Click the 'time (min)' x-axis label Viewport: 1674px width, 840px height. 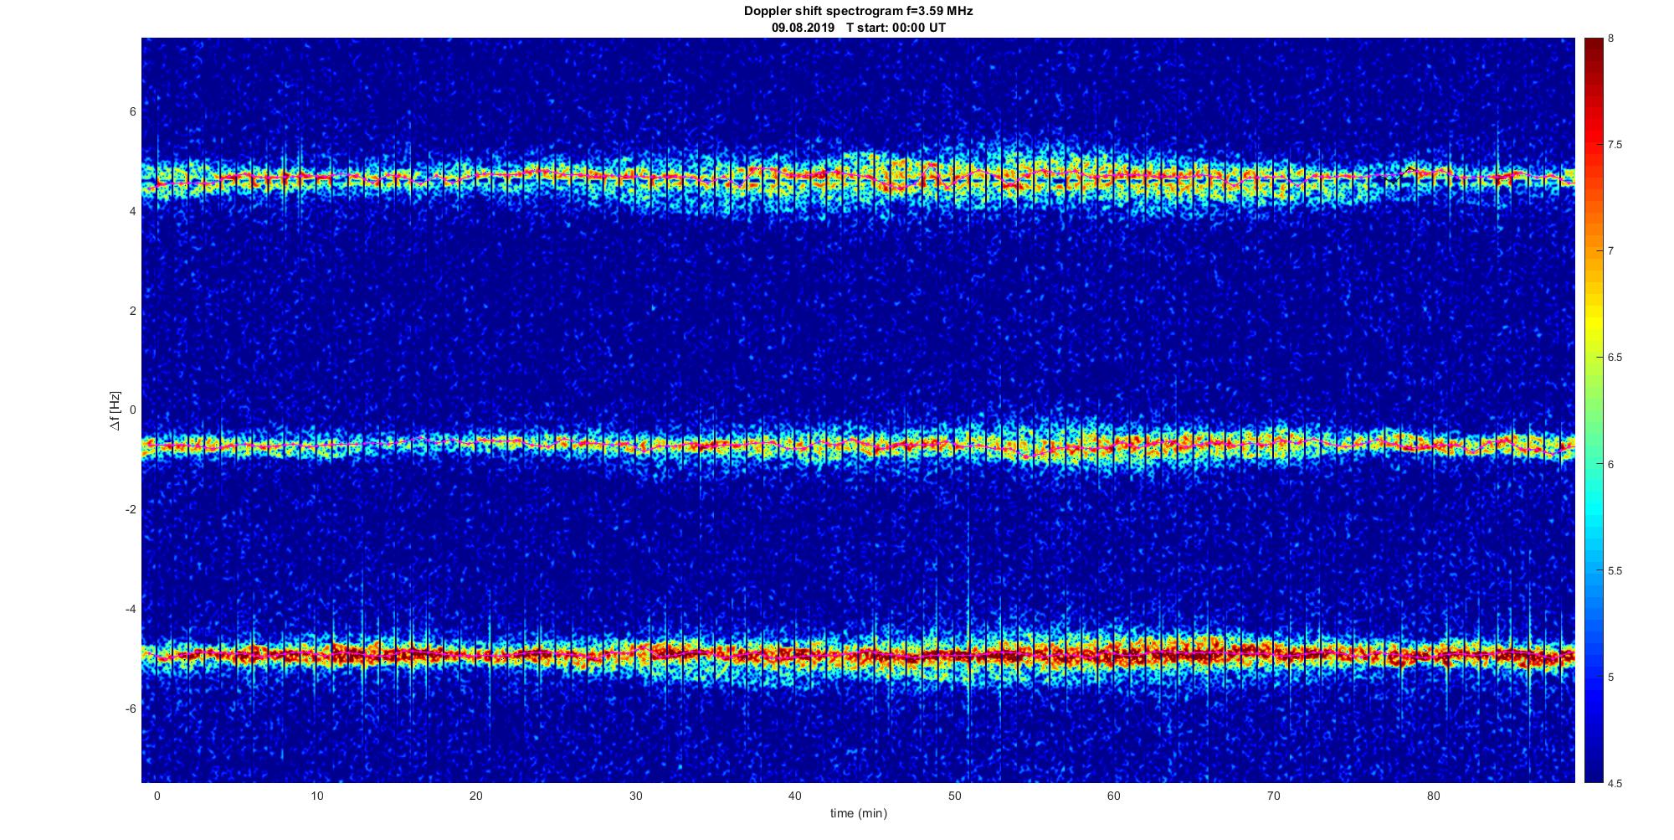pyautogui.click(x=858, y=813)
